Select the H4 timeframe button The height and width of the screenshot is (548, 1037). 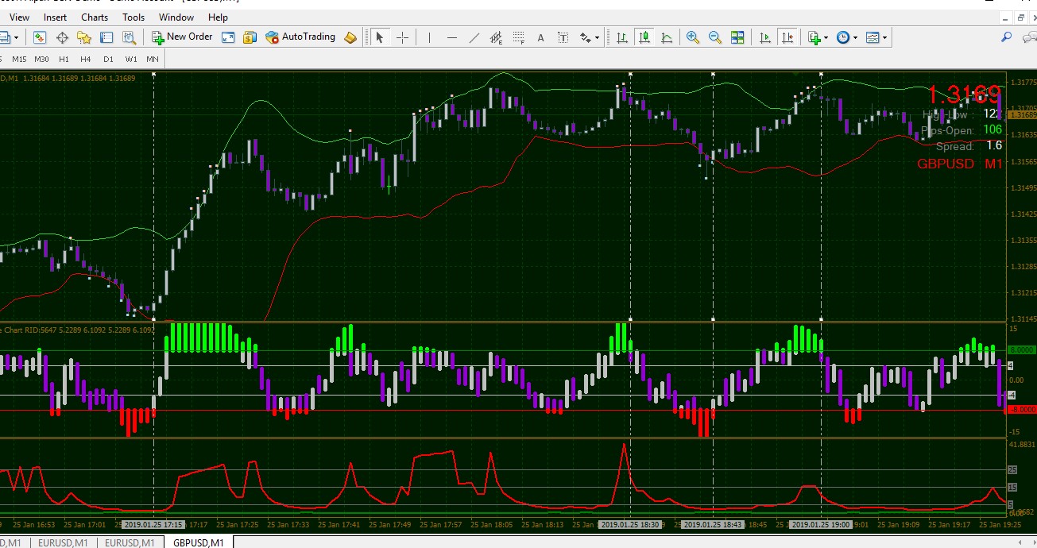86,59
